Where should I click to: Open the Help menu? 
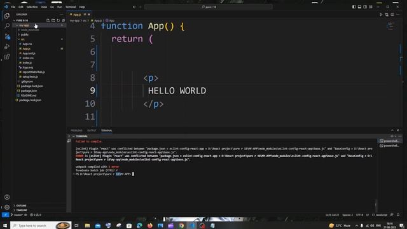pos(82,7)
